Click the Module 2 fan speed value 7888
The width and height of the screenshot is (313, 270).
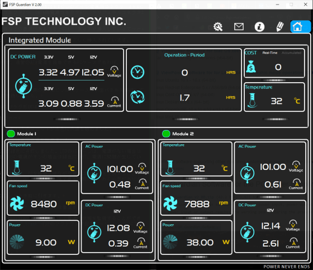click(x=197, y=204)
